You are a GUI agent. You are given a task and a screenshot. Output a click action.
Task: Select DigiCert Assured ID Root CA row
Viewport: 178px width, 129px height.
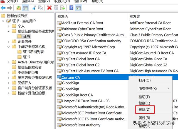pyautogui.click(x=84, y=53)
